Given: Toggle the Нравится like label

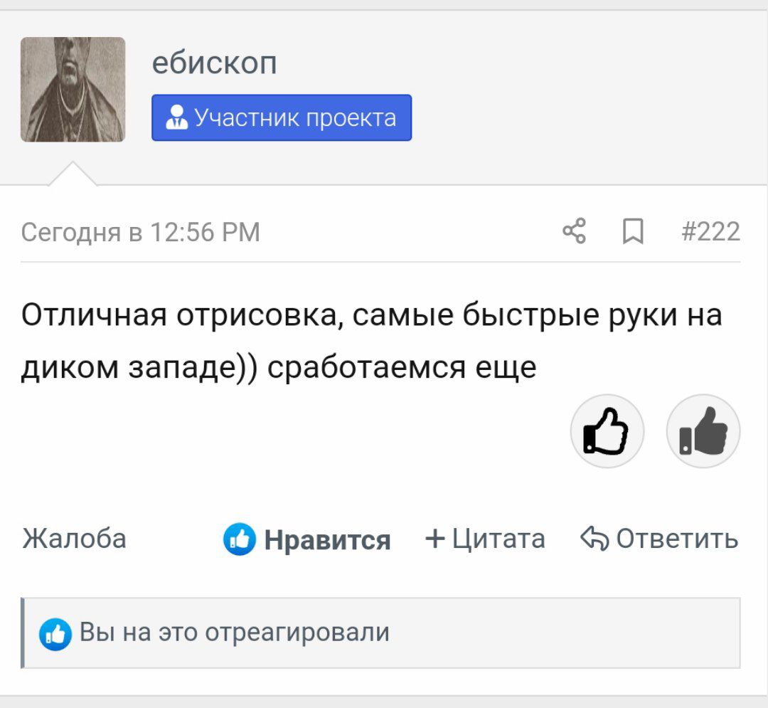Looking at the screenshot, I should pyautogui.click(x=327, y=540).
